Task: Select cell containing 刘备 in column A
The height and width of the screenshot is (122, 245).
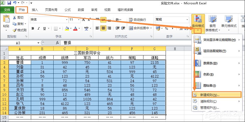Action: coord(20,67)
